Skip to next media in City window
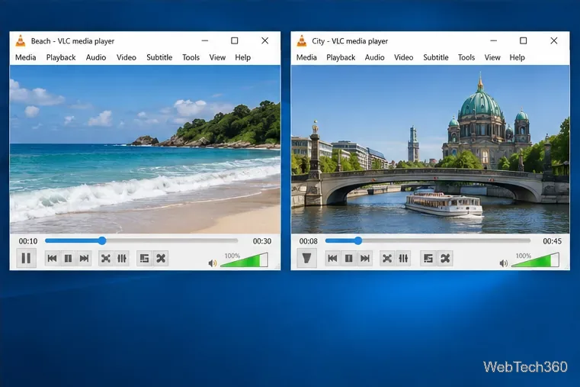Viewport: 580px width, 387px height. pos(365,258)
